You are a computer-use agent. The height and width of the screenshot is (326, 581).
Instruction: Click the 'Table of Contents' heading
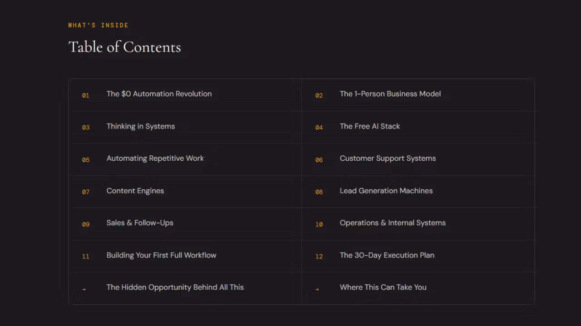pyautogui.click(x=125, y=47)
